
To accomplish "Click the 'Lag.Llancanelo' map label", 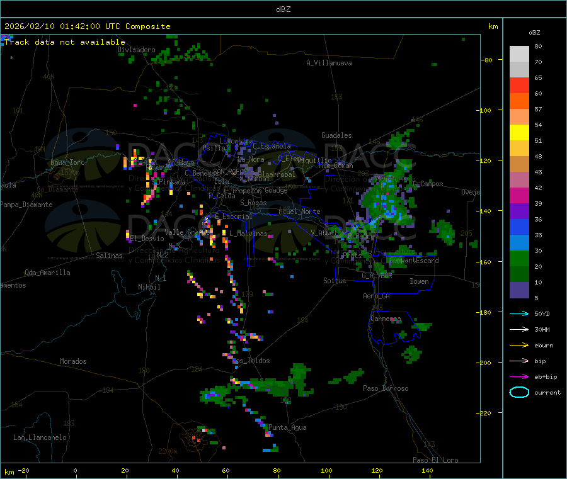I will tap(40, 437).
